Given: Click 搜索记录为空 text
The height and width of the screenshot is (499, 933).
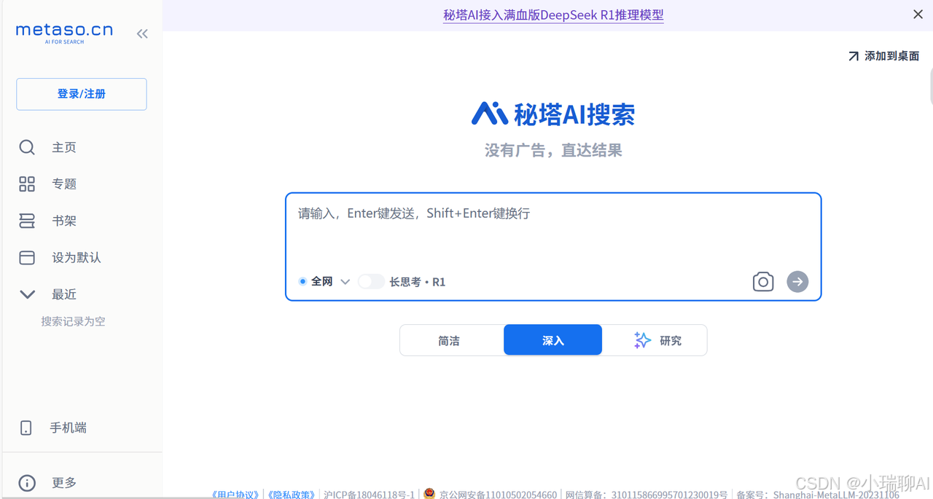Looking at the screenshot, I should (73, 321).
